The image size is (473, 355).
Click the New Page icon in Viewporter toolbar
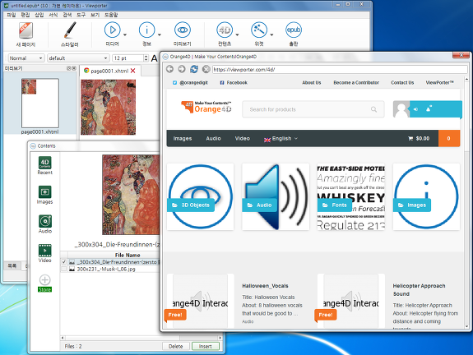tap(26, 30)
